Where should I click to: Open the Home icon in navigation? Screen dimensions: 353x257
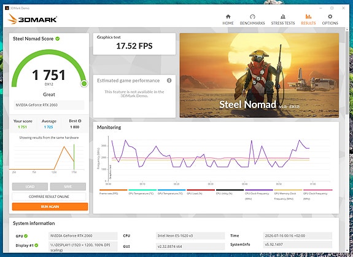point(228,17)
